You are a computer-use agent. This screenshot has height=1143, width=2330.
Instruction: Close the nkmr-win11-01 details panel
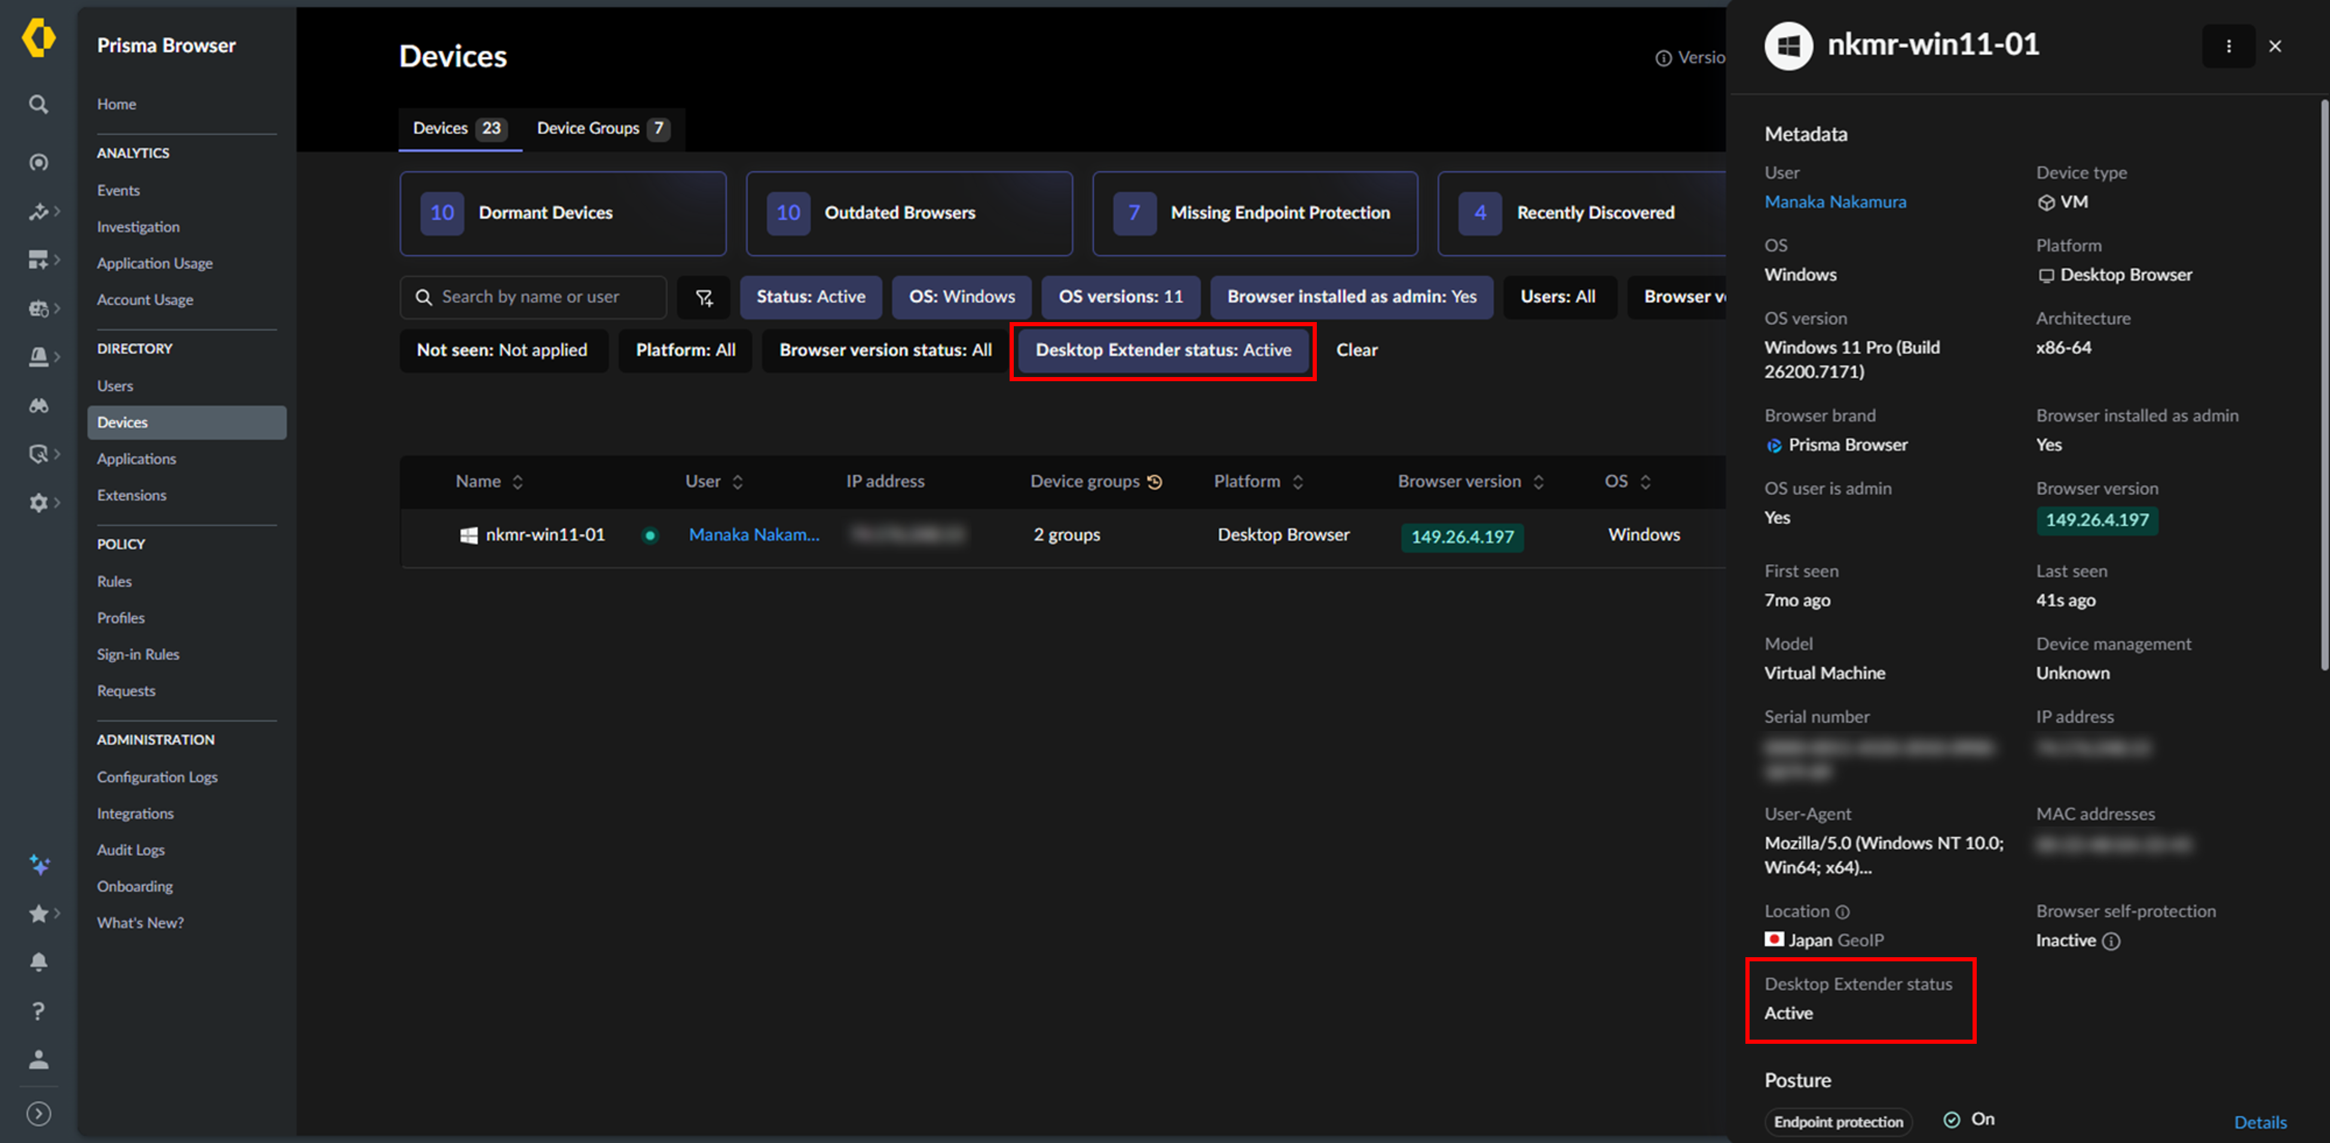point(2275,46)
